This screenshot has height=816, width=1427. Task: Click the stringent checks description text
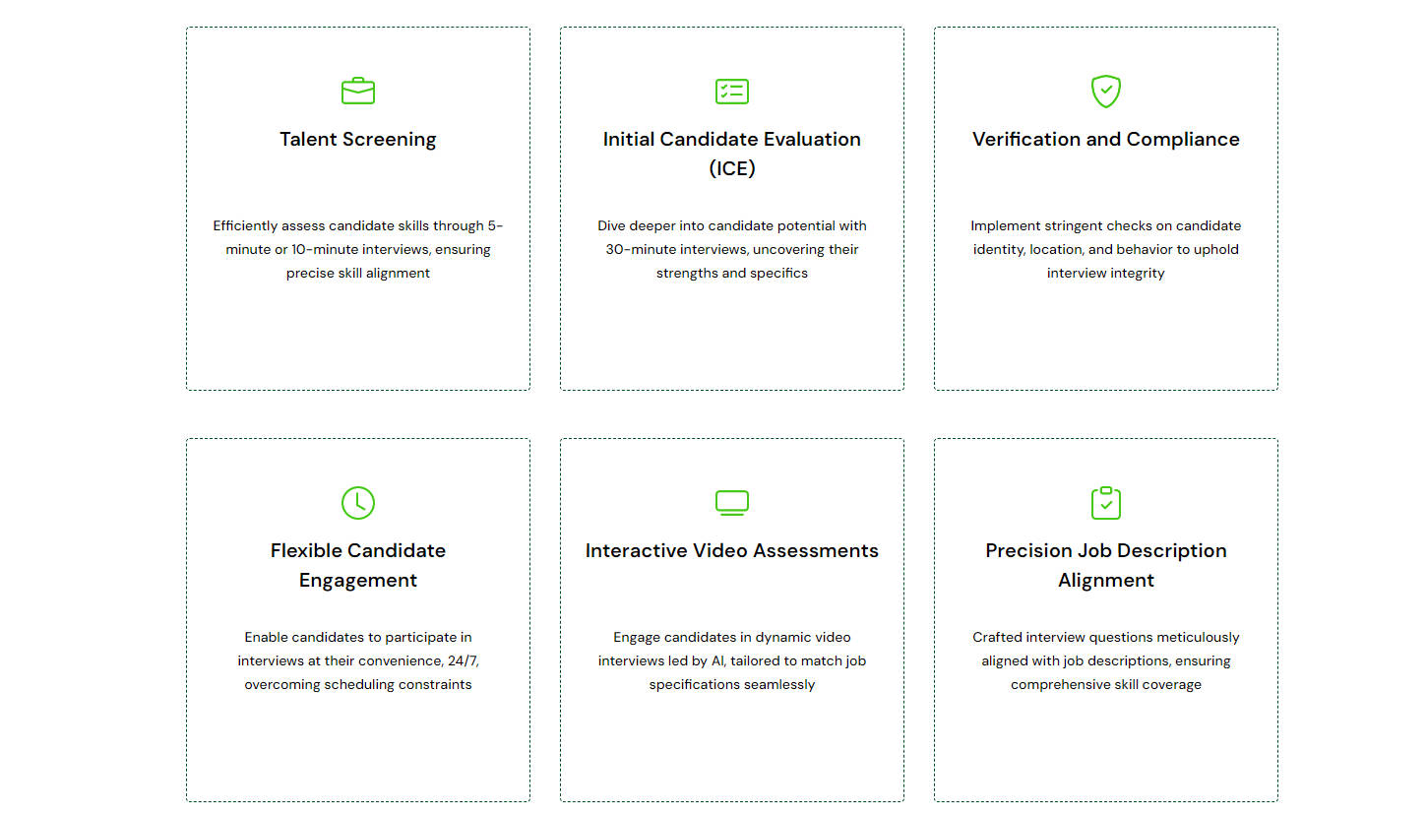click(1106, 250)
